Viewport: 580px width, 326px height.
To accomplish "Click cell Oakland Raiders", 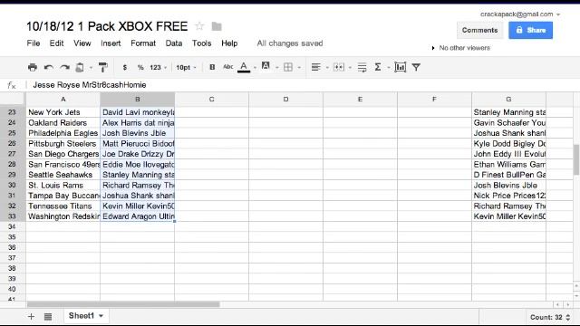I will pos(63,123).
